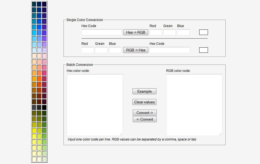The image size is (260, 164).
Task: Click the Example button
Action: point(144,91)
